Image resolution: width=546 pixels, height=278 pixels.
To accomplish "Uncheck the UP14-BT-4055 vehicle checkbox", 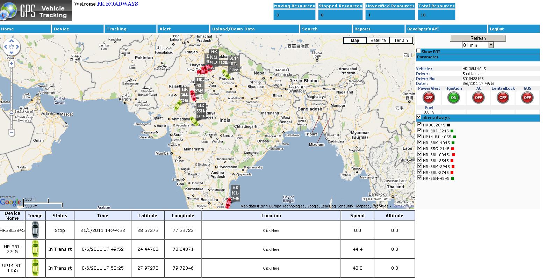I will point(419,136).
